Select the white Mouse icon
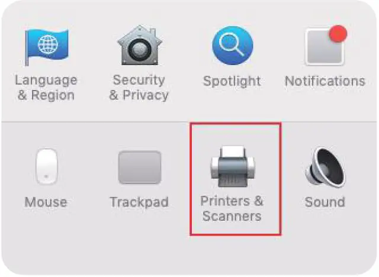This screenshot has height=277, width=379. 46,167
